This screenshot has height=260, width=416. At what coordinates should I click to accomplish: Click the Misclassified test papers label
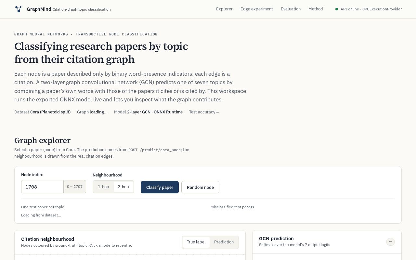[232, 207]
